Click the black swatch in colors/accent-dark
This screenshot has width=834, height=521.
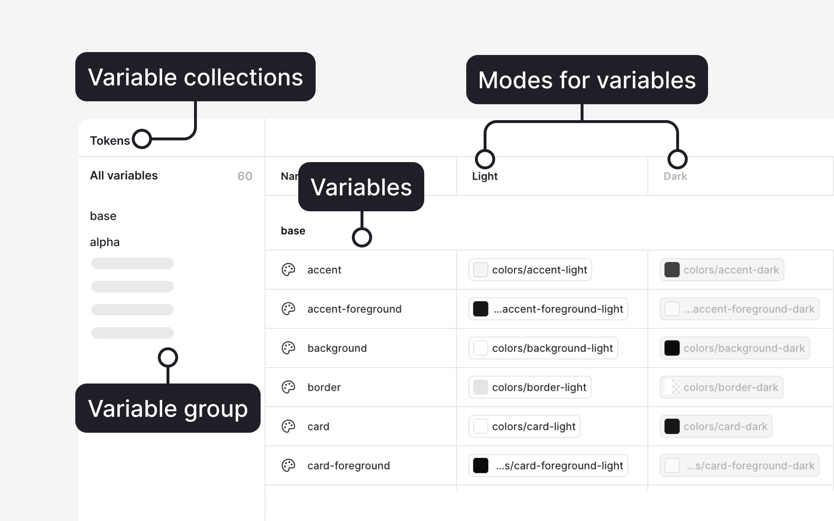pyautogui.click(x=672, y=270)
